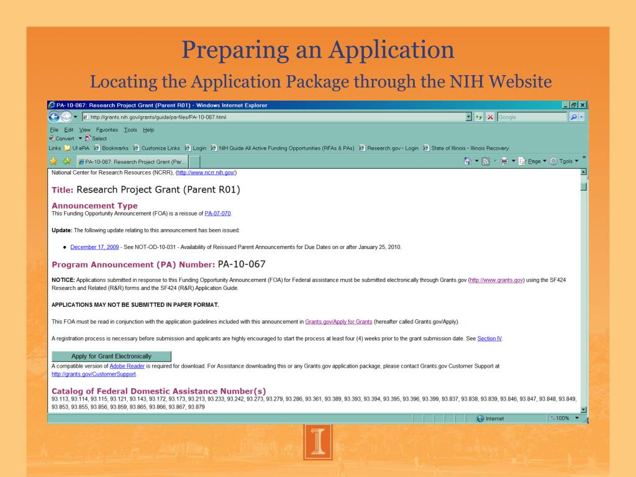
Task: Click the Home page icon
Action: [x=467, y=161]
